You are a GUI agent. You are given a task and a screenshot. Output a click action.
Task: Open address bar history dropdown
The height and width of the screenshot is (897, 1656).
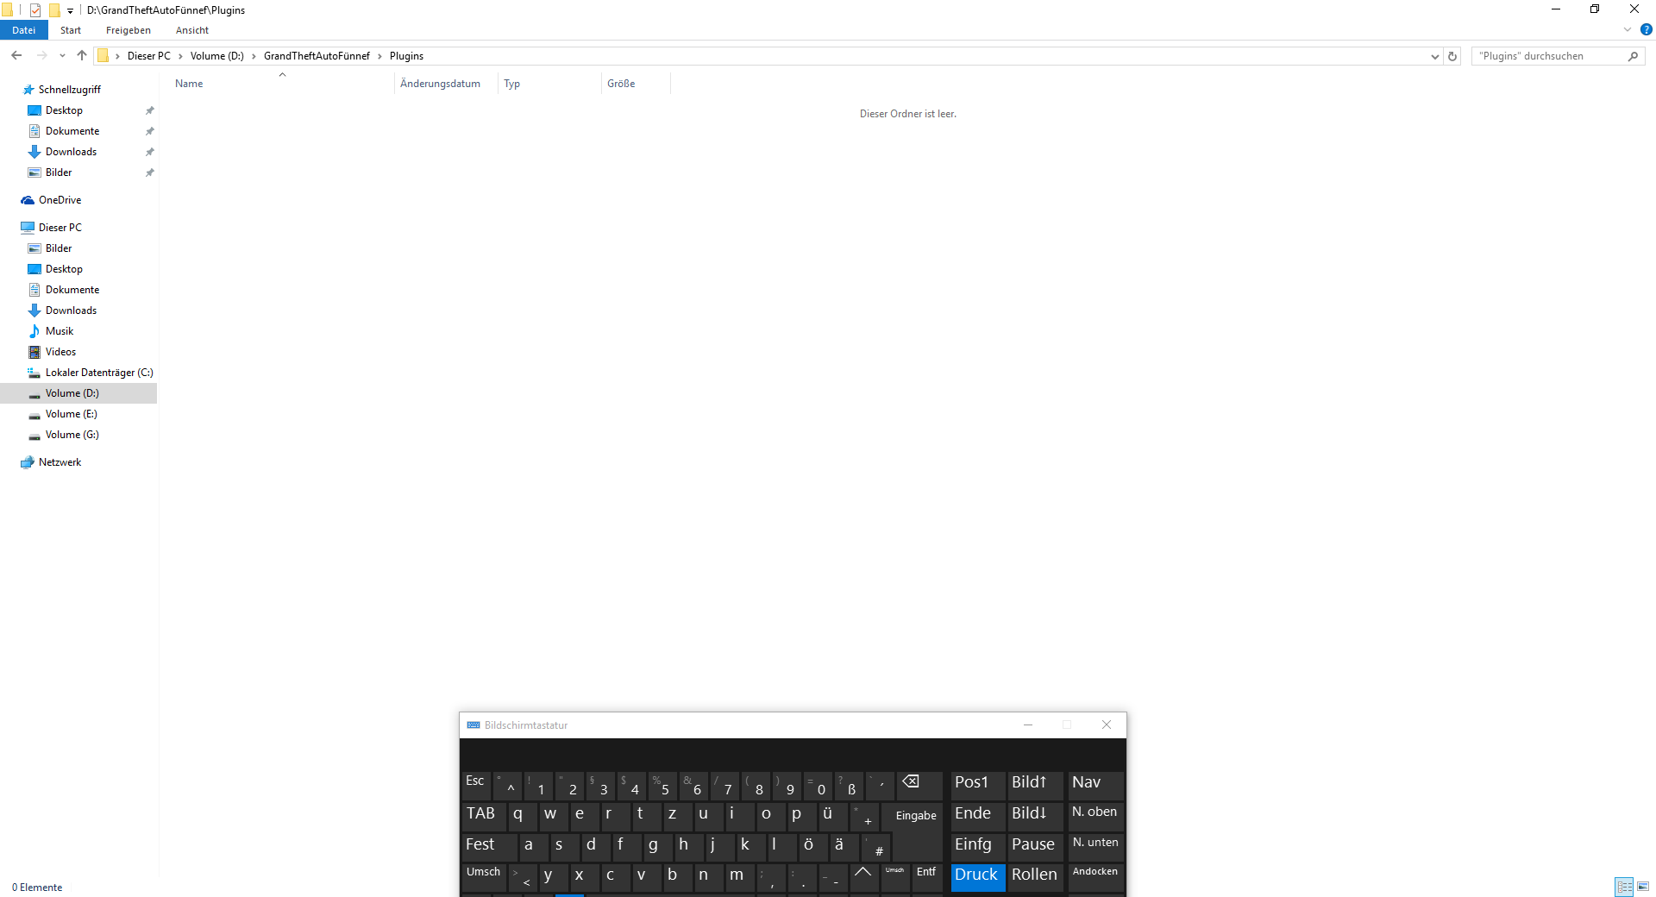click(1434, 56)
